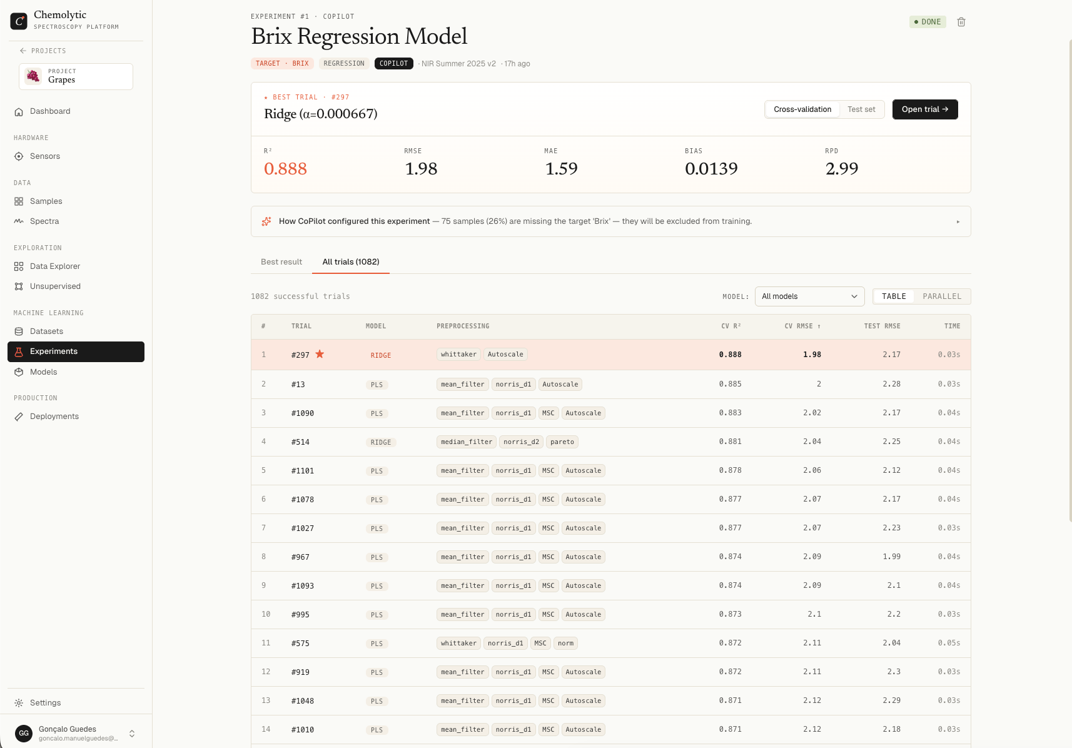The width and height of the screenshot is (1072, 748).
Task: Click the Grapes project thumbnail
Action: (33, 76)
